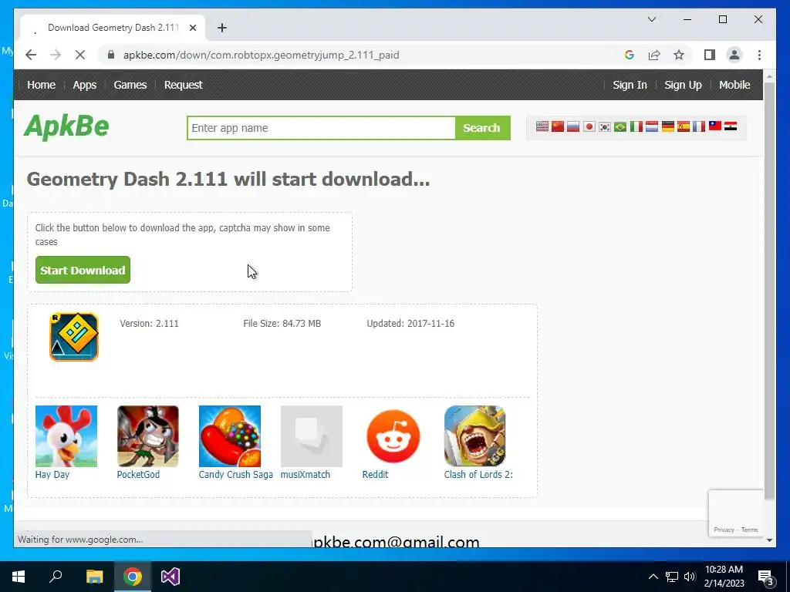The height and width of the screenshot is (592, 790).
Task: Click the Sign In link
Action: point(630,85)
